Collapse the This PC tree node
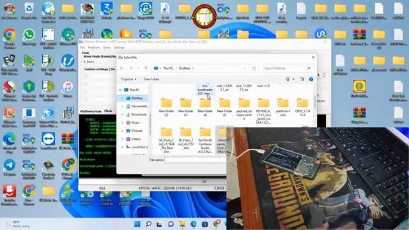Screen dimensions: 409x230 point(120,89)
